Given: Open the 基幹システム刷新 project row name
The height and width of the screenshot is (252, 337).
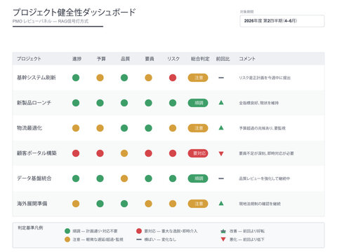Looking at the screenshot, I should 37,78.
